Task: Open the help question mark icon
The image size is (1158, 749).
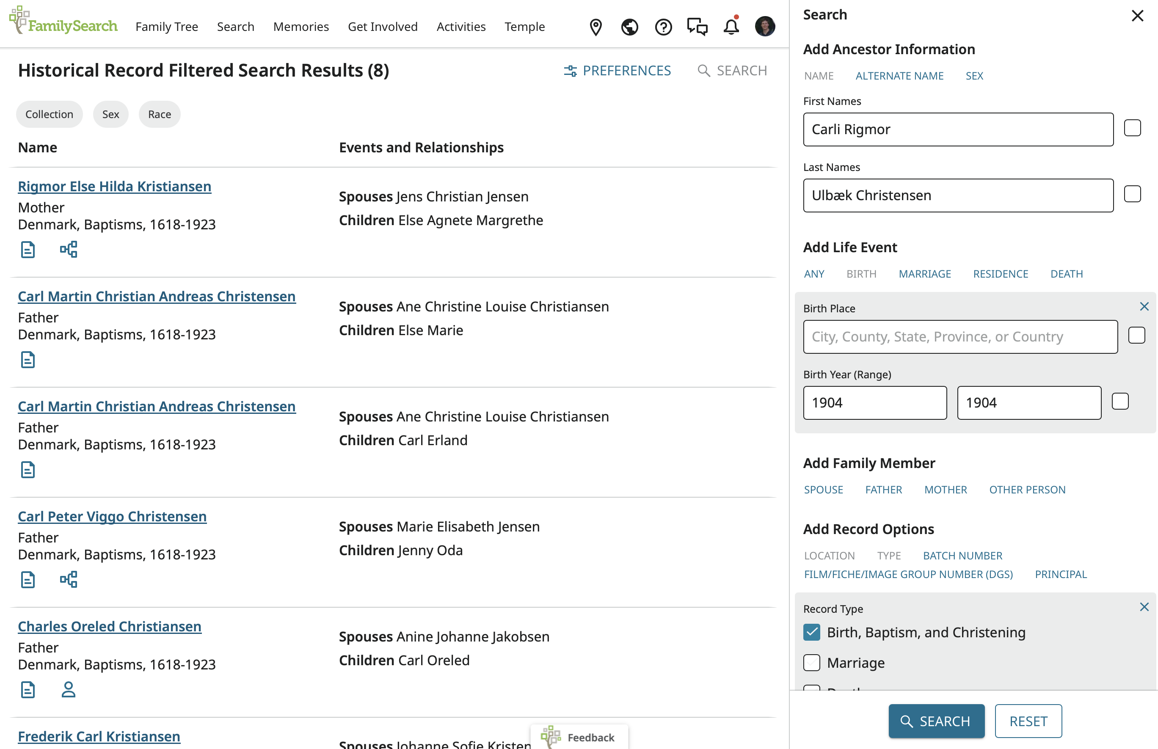Action: 663,27
